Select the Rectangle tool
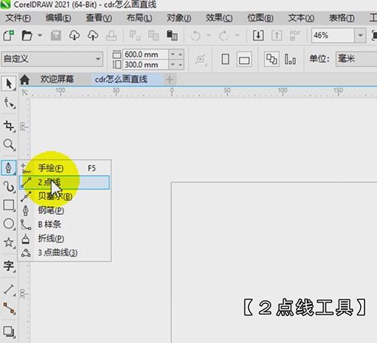This screenshot has height=343, width=377. tap(9, 205)
